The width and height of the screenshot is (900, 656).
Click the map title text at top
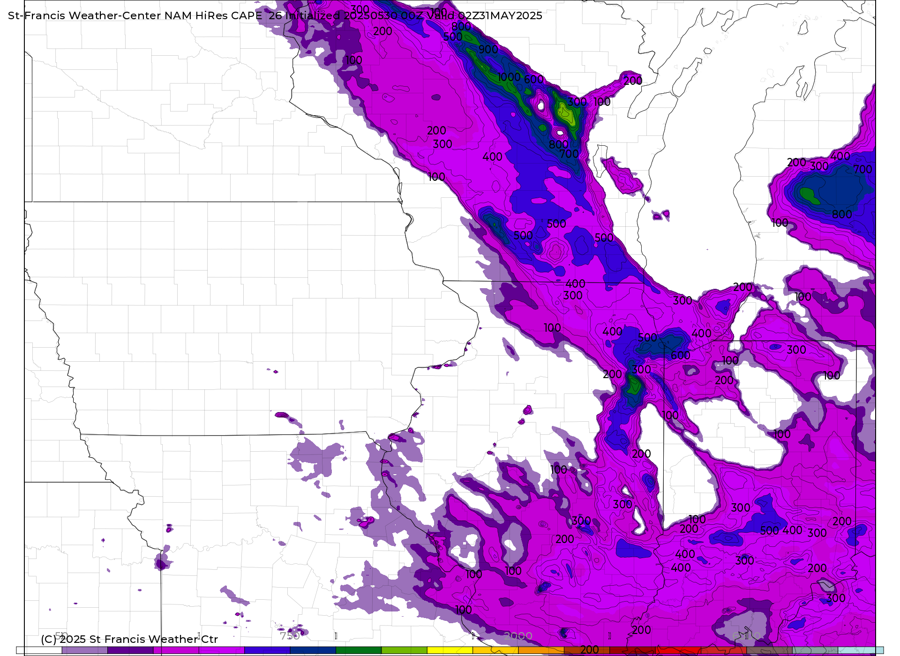(x=275, y=15)
